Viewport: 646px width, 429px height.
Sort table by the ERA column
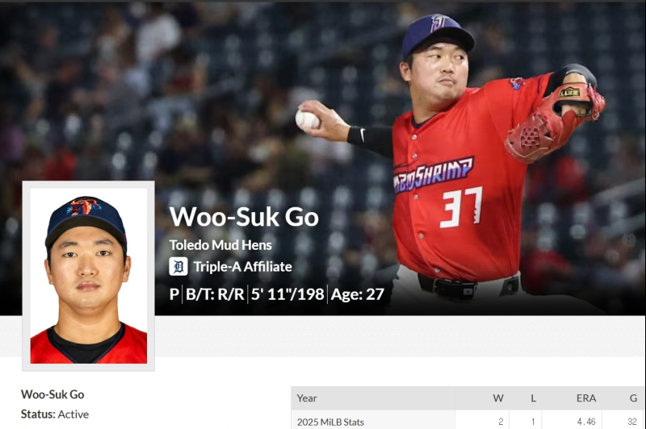coord(586,398)
